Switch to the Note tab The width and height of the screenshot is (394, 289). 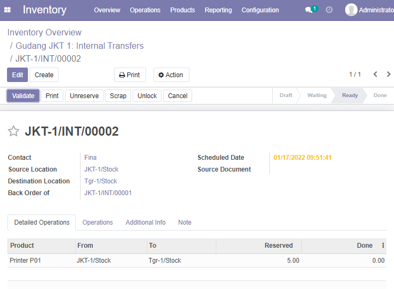(185, 223)
